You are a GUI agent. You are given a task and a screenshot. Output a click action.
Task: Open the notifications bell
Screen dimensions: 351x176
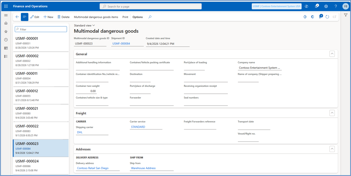[x=316, y=6]
